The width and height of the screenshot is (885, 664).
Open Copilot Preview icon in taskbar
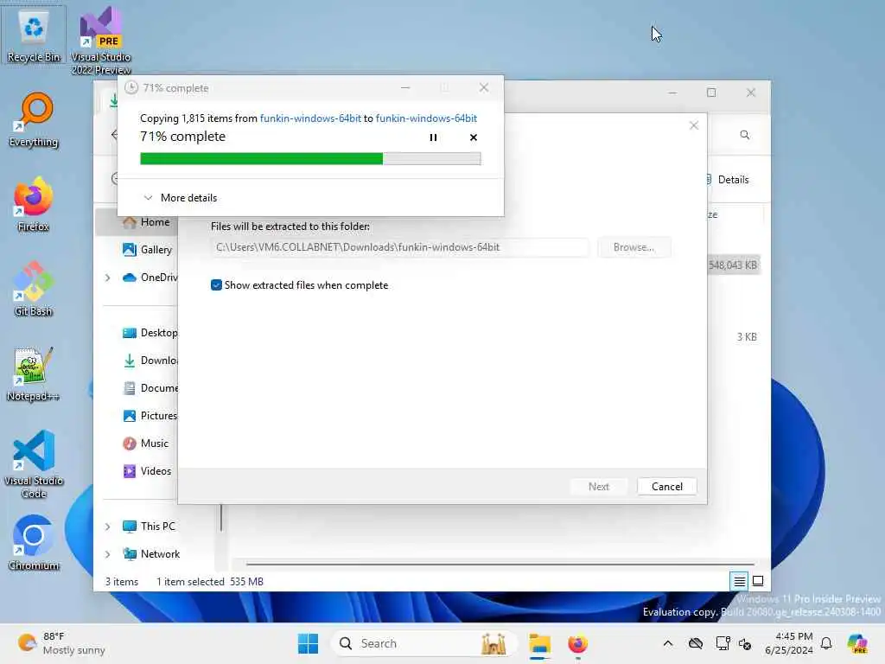(x=857, y=643)
